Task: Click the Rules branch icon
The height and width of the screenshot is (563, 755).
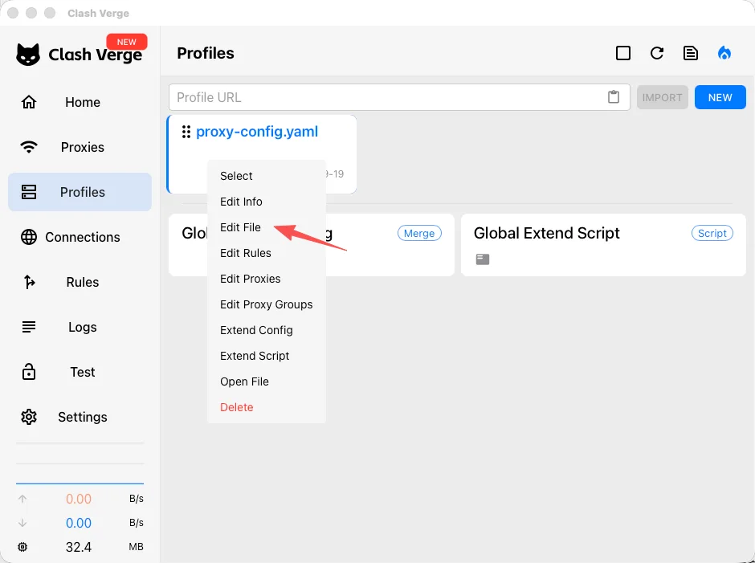Action: [x=29, y=282]
